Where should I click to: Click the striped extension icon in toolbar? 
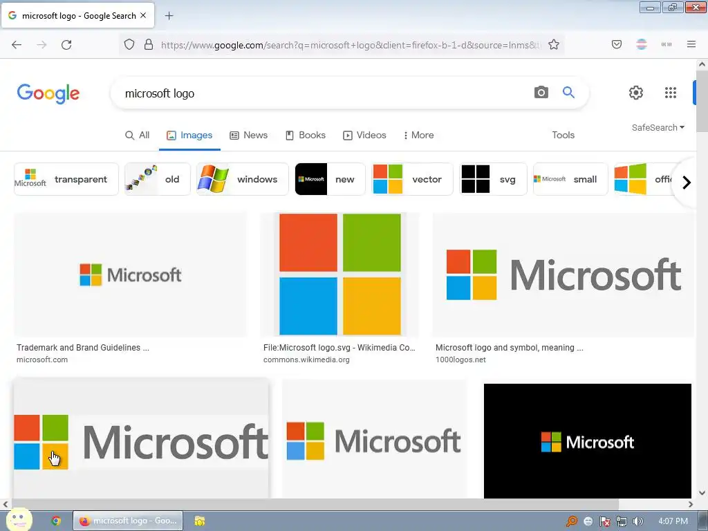tap(642, 44)
